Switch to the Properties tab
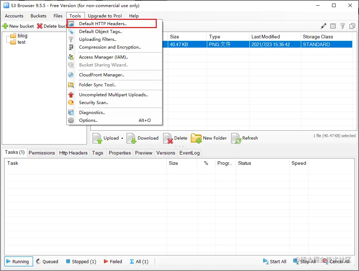Viewport: 359px width, 271px height. pyautogui.click(x=120, y=153)
